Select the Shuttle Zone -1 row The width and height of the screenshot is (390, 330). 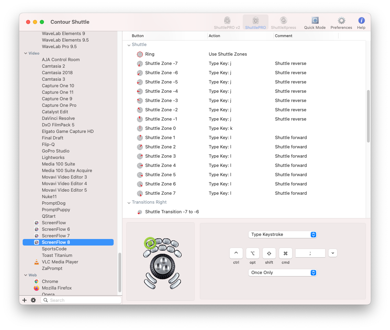[x=244, y=119]
